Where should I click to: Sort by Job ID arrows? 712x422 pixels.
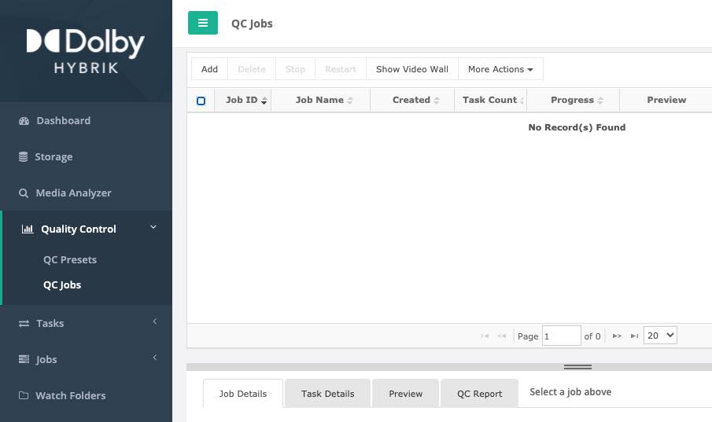pos(264,101)
